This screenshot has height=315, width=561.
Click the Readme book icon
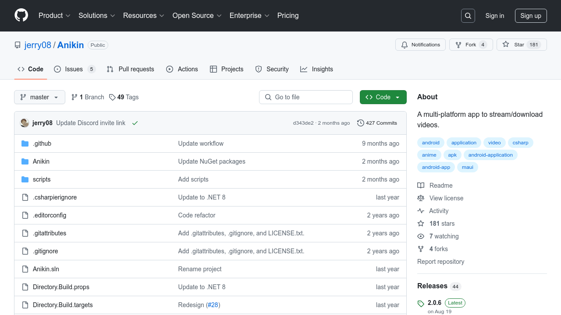coord(421,185)
